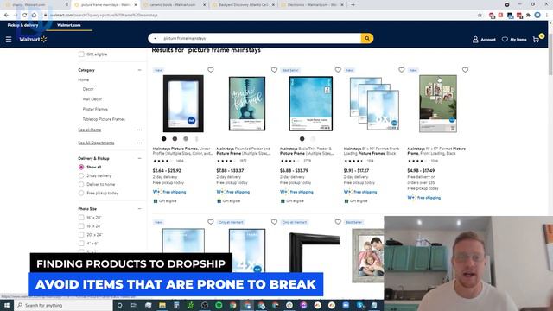Favorite the Mainstays Basic Thin Poster frame
553x311 pixels.
pos(338,70)
